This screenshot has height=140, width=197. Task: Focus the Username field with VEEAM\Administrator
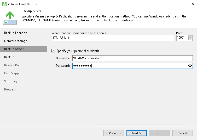click(132, 58)
